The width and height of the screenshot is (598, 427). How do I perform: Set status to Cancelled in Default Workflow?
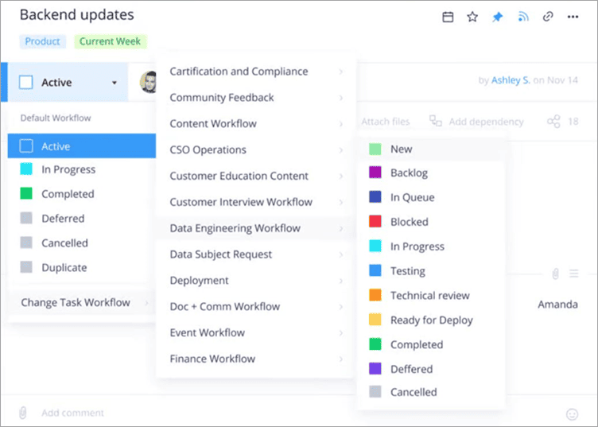tap(82, 243)
